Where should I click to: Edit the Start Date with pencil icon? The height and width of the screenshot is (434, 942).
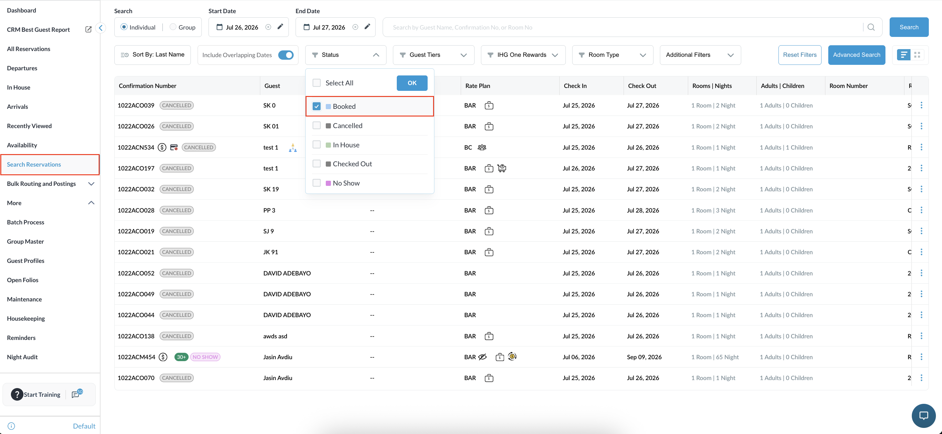tap(280, 27)
